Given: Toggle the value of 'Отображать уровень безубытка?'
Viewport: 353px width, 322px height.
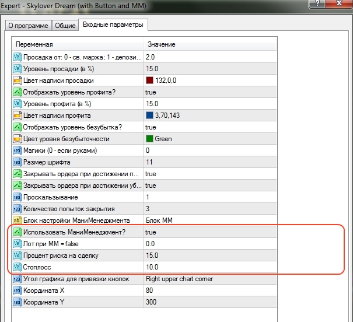Looking at the screenshot, I should click(151, 127).
